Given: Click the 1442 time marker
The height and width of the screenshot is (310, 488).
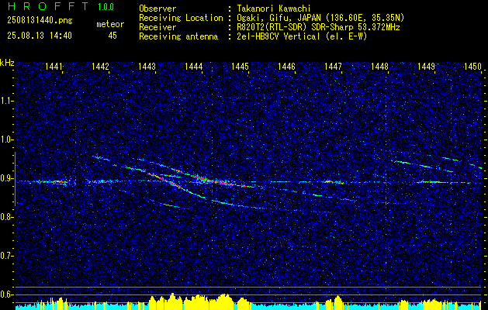Looking at the screenshot, I should [101, 67].
